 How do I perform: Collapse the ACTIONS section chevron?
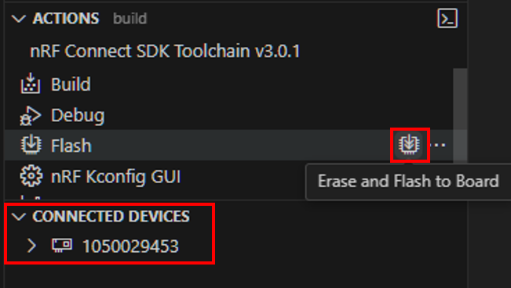(x=19, y=19)
